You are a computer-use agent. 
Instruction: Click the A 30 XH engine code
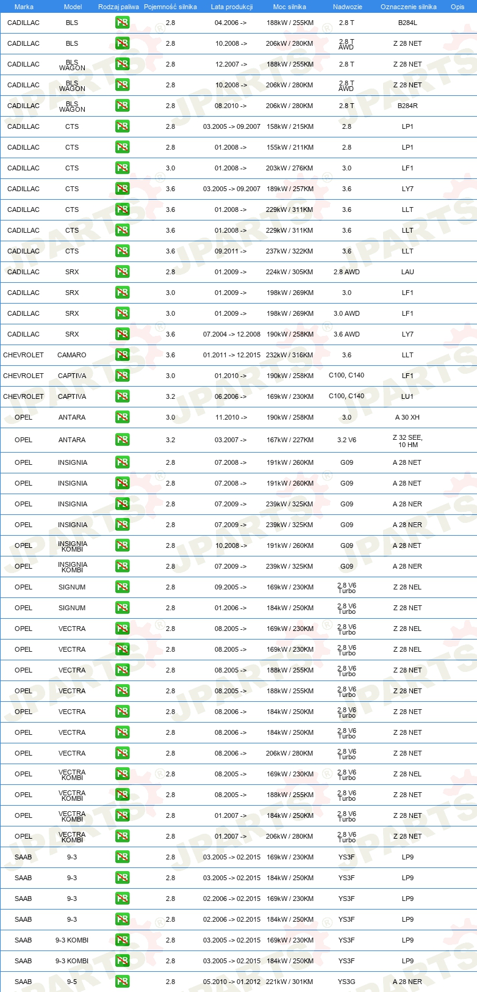(x=407, y=417)
